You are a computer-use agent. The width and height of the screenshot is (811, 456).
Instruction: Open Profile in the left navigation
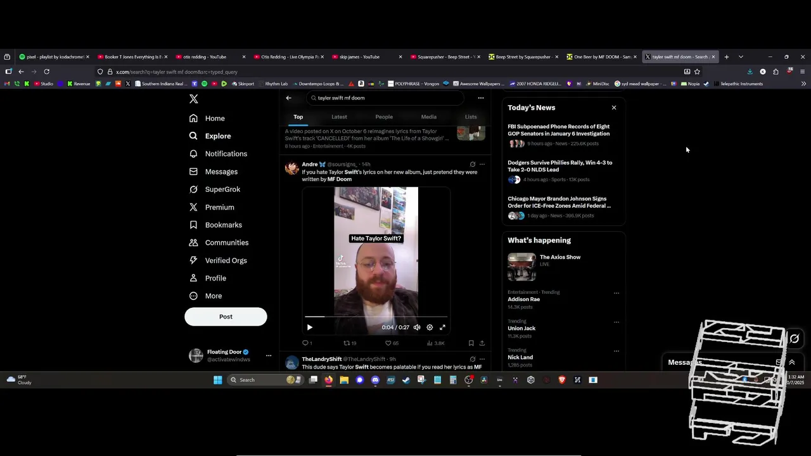pos(207,278)
